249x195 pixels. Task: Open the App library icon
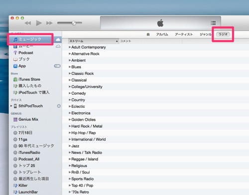pos(15,66)
